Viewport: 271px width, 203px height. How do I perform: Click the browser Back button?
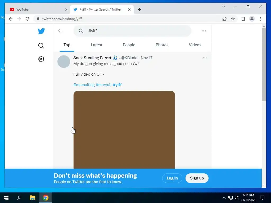click(11, 19)
